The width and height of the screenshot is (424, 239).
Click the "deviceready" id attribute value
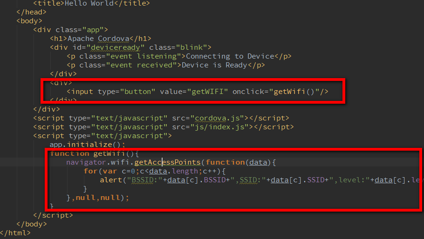coord(116,47)
